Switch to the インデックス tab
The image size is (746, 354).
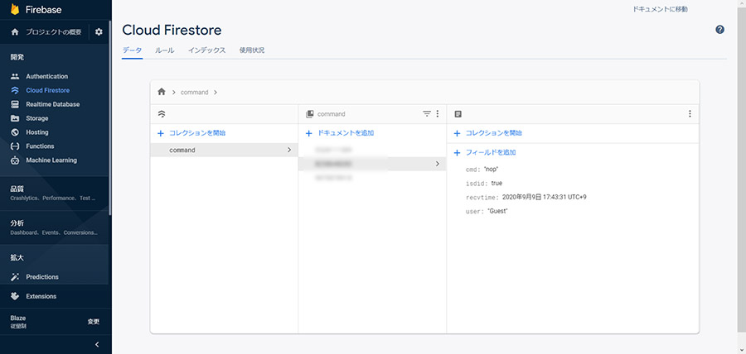(206, 50)
